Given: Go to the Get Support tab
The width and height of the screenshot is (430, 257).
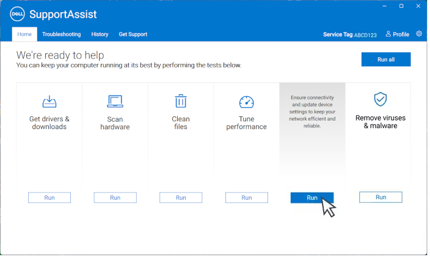Looking at the screenshot, I should [133, 34].
